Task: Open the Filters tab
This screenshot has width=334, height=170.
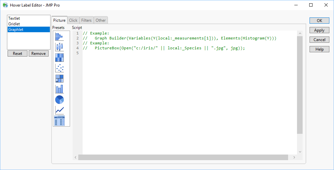Action: (87, 20)
